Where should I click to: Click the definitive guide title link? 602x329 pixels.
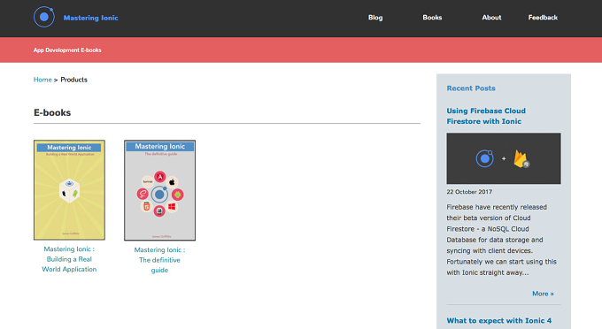[159, 260]
